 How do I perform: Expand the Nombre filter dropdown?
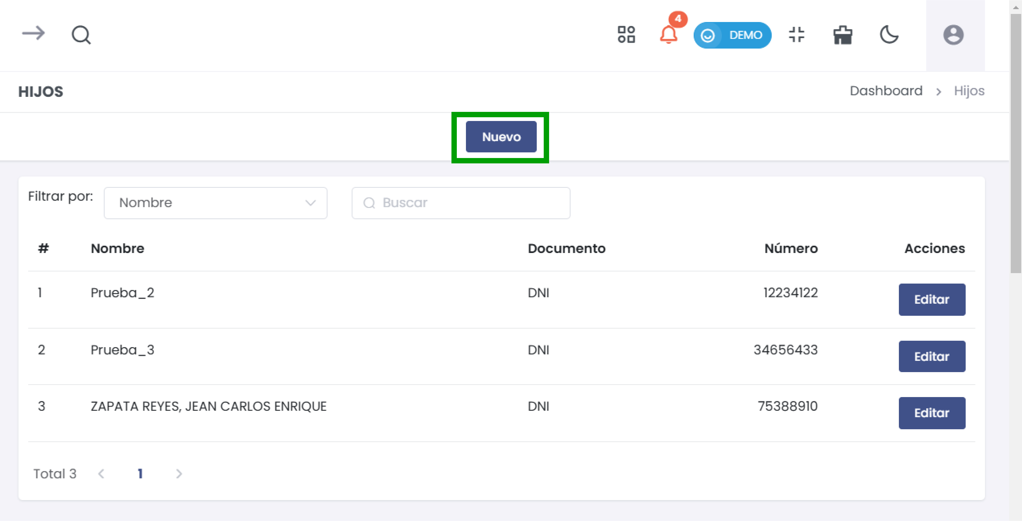(215, 203)
